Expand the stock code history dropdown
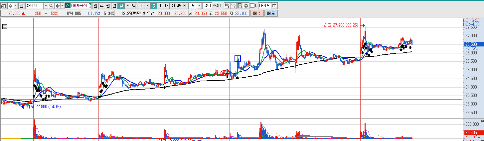This screenshot has height=141, width=484. coord(45,6)
